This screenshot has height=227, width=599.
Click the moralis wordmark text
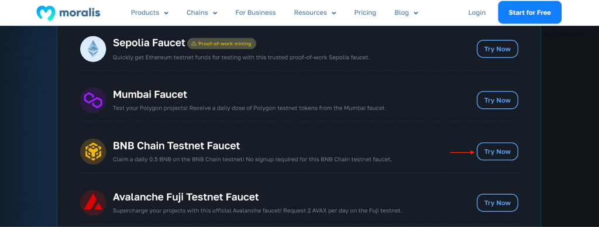(x=80, y=13)
